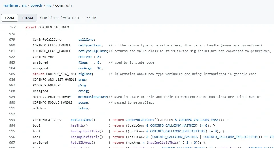Click the token field identifier

point(83,108)
